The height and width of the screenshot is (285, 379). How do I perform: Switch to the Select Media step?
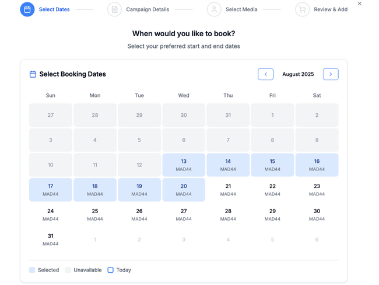tap(241, 9)
